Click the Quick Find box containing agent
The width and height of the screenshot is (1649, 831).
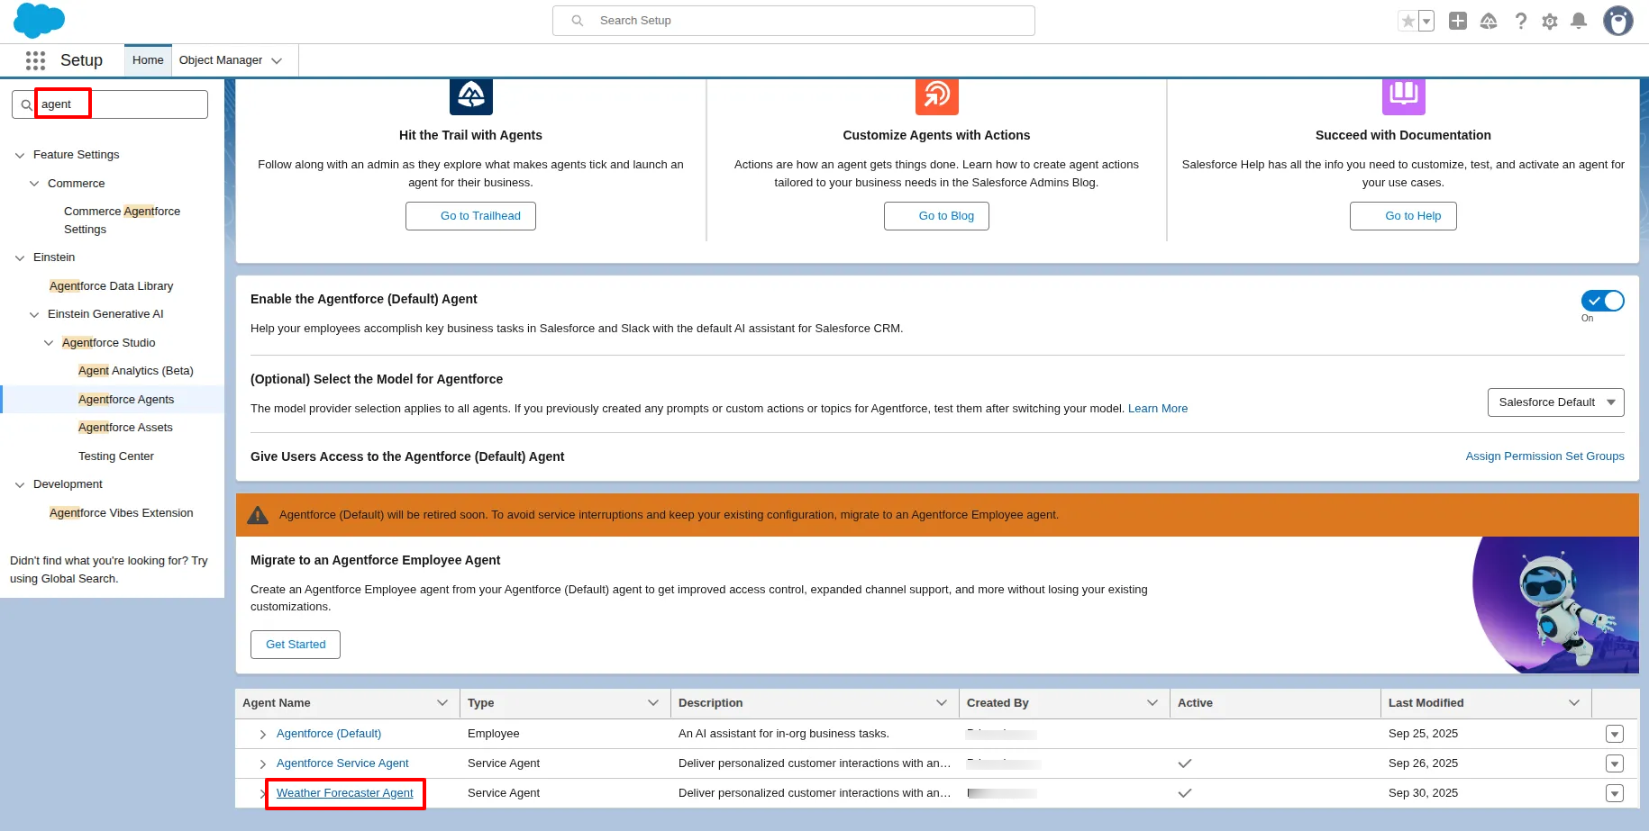pyautogui.click(x=110, y=104)
